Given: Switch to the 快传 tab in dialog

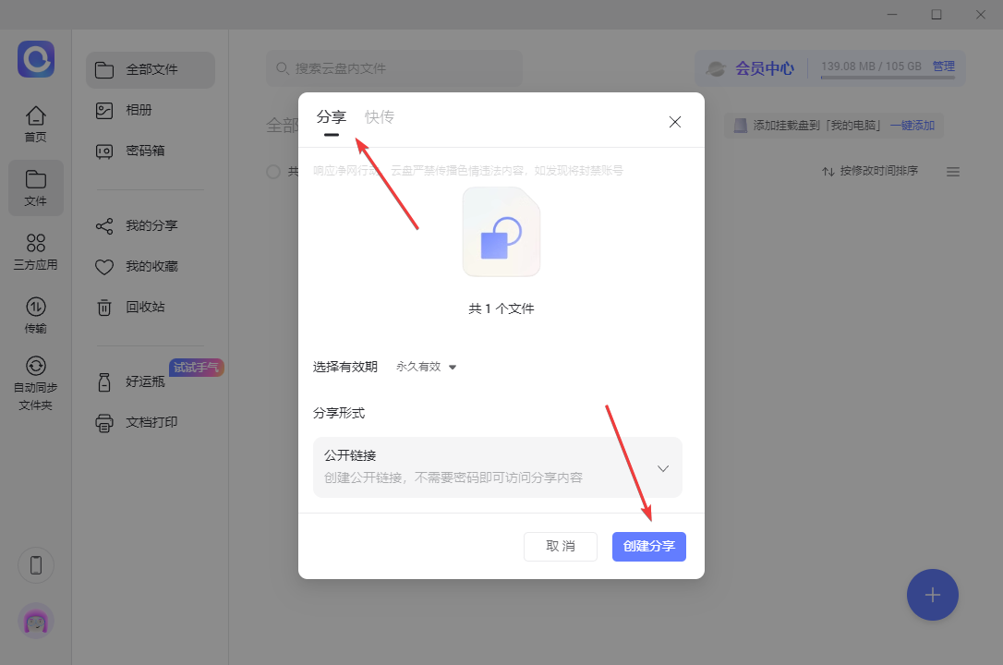Looking at the screenshot, I should (379, 117).
